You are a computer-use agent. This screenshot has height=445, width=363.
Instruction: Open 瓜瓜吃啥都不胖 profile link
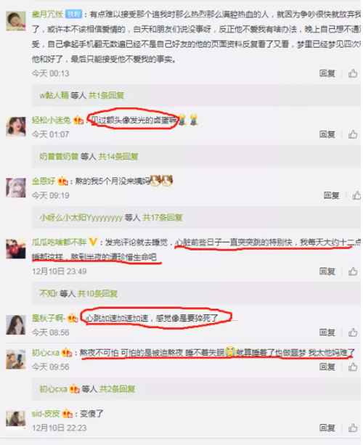(x=59, y=242)
